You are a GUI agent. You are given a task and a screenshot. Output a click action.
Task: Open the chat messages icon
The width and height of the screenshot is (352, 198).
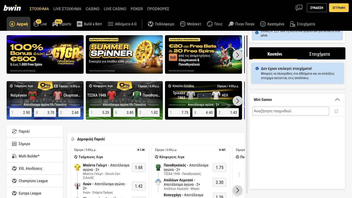point(299,8)
